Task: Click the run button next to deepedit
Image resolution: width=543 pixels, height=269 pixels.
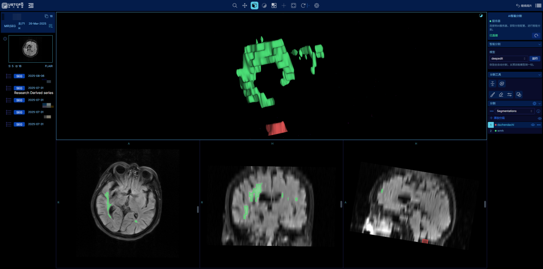Action: 535,59
